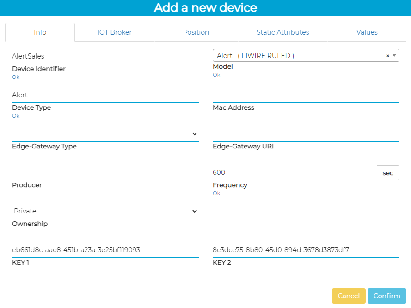Click the Cancel button

click(349, 296)
